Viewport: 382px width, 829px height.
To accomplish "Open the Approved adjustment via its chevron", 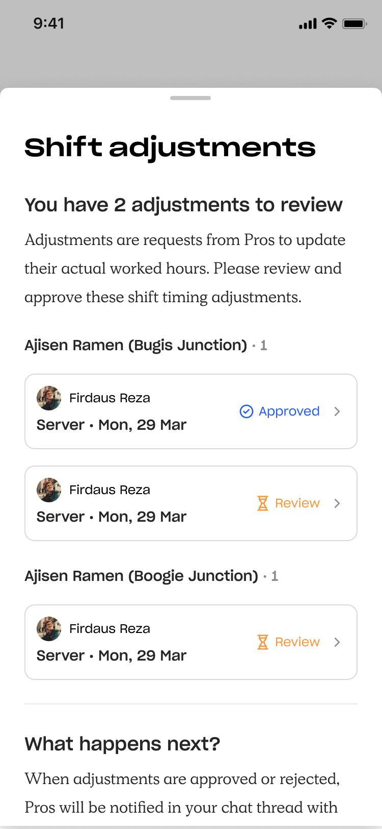I will click(x=337, y=411).
